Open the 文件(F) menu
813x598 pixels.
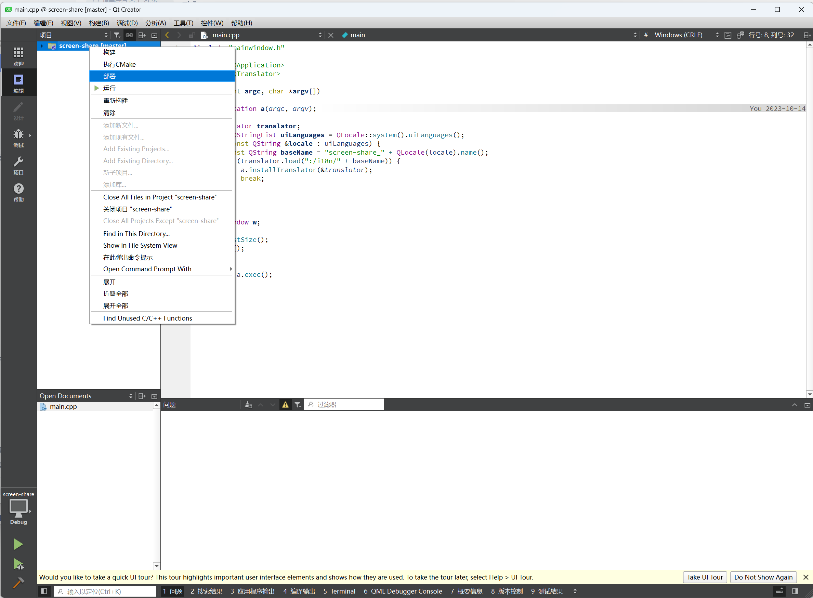click(16, 23)
